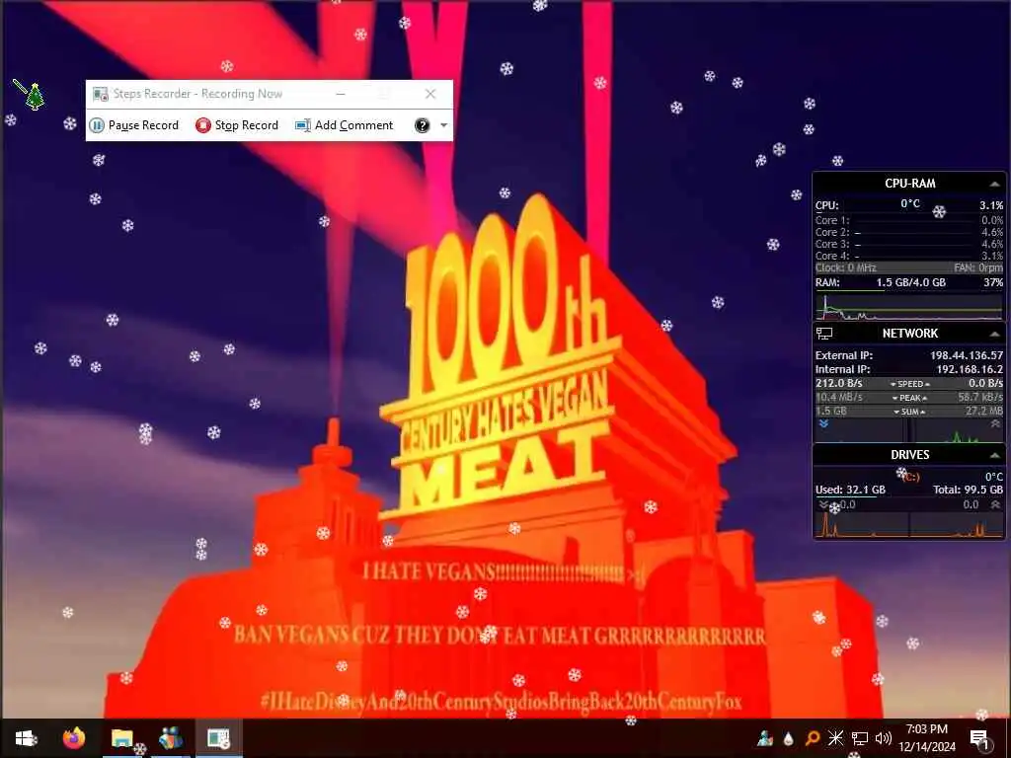
Task: Click the read double-chevron in Drives
Action: [823, 504]
